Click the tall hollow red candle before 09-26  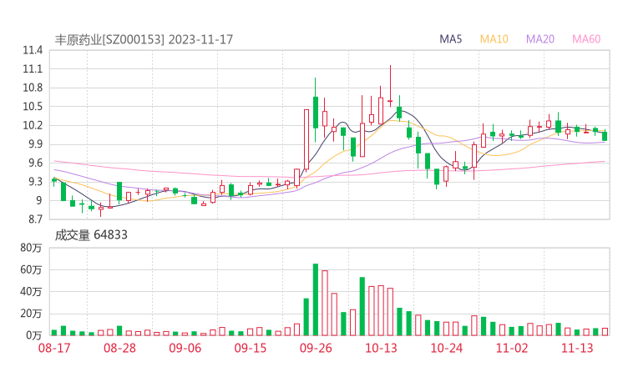[306, 140]
